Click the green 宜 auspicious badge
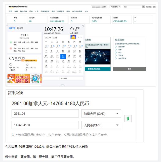 point(11,42)
